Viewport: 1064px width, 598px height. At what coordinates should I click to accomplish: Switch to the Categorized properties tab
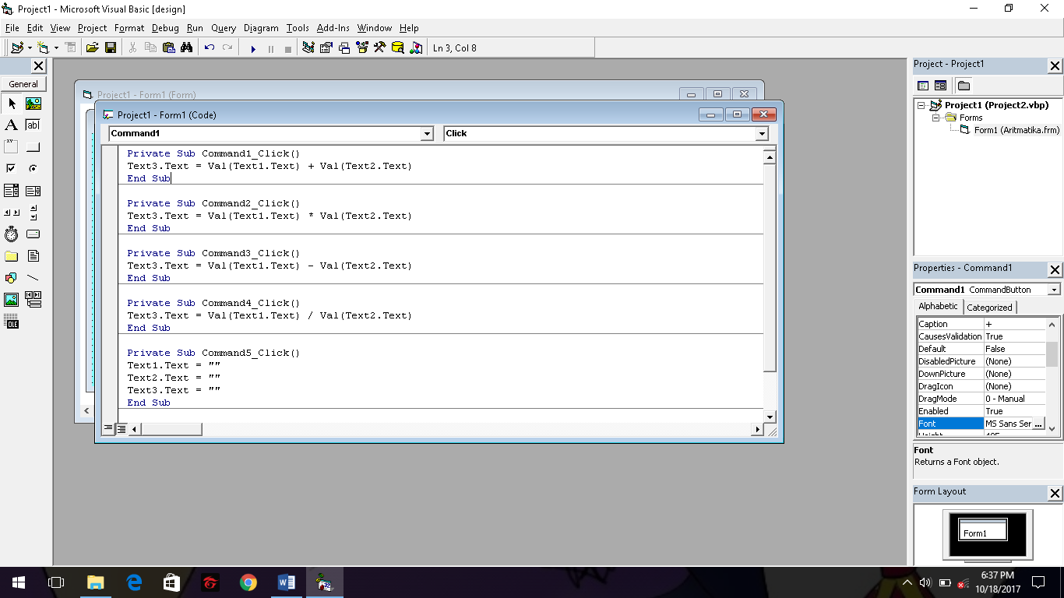990,307
